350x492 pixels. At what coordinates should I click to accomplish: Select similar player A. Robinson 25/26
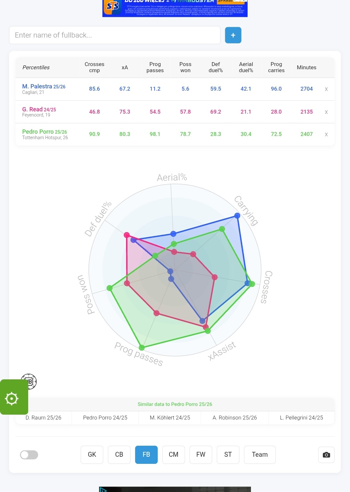pos(235,418)
